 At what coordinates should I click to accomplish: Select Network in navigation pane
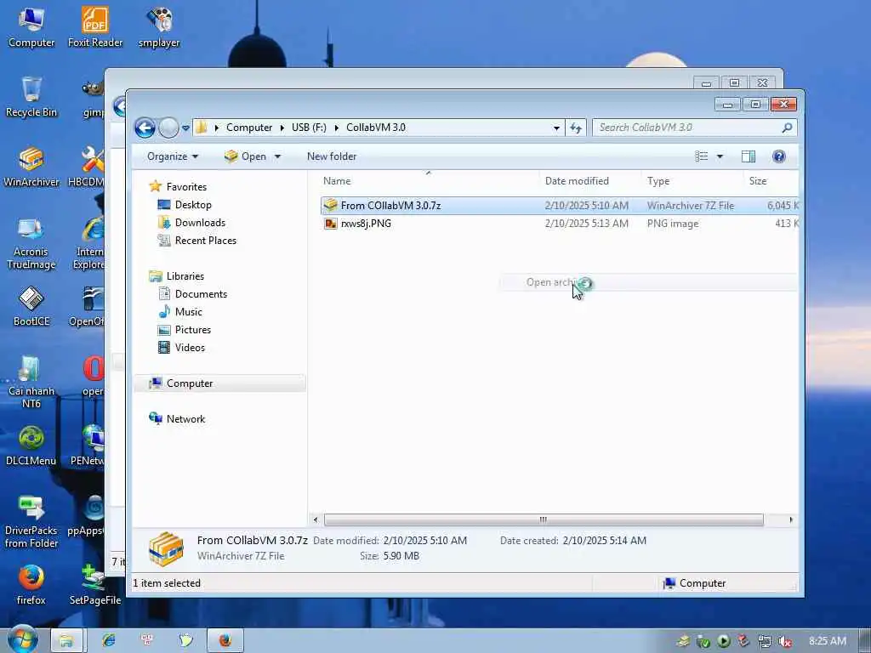[x=185, y=418]
